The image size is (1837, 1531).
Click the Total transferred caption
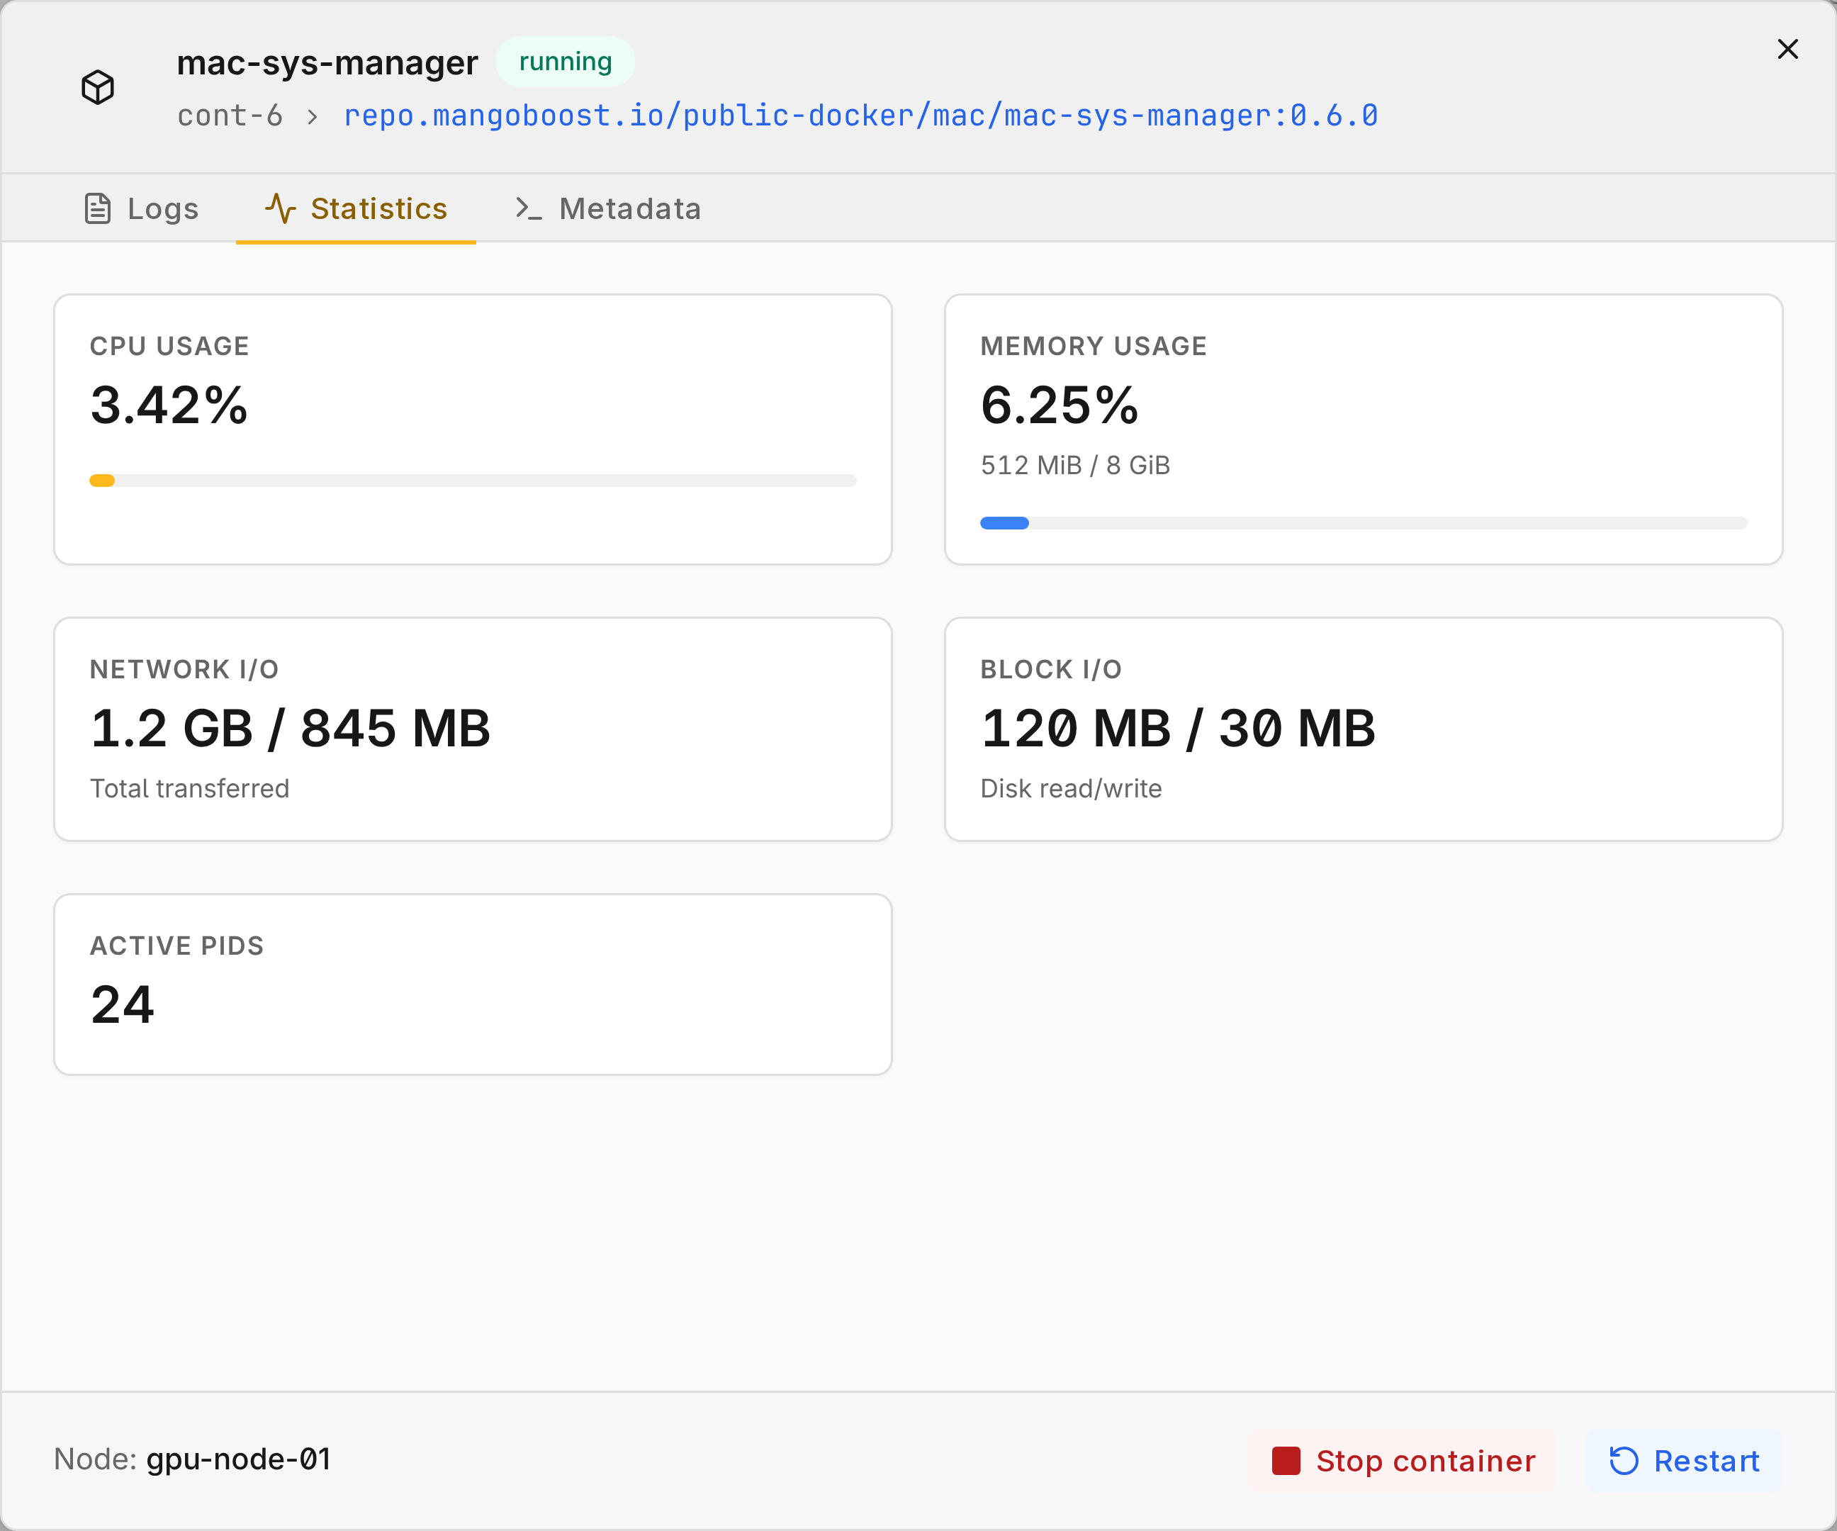[x=190, y=788]
